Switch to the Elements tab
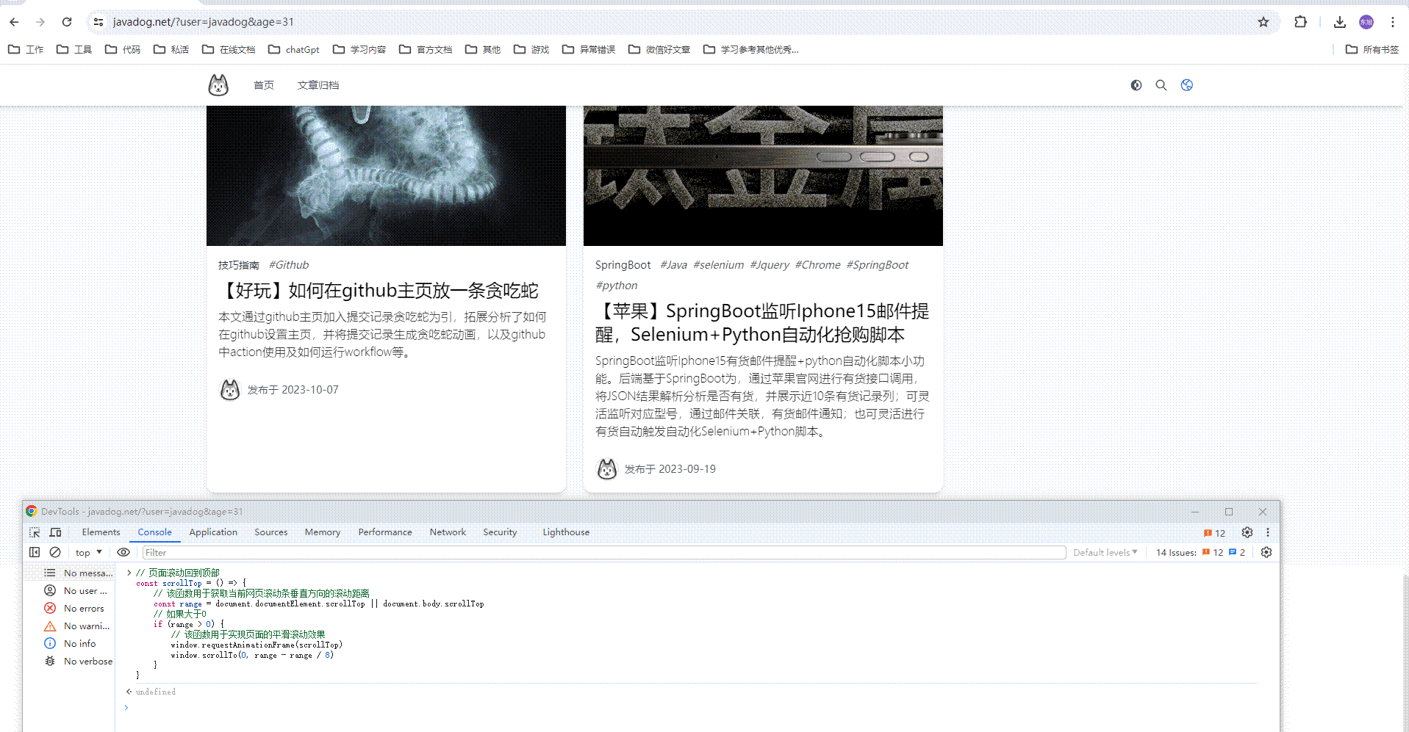This screenshot has height=732, width=1409. pos(101,532)
